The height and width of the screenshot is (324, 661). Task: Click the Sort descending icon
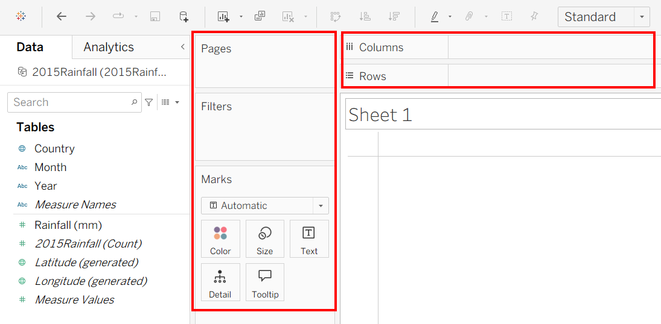(x=394, y=17)
